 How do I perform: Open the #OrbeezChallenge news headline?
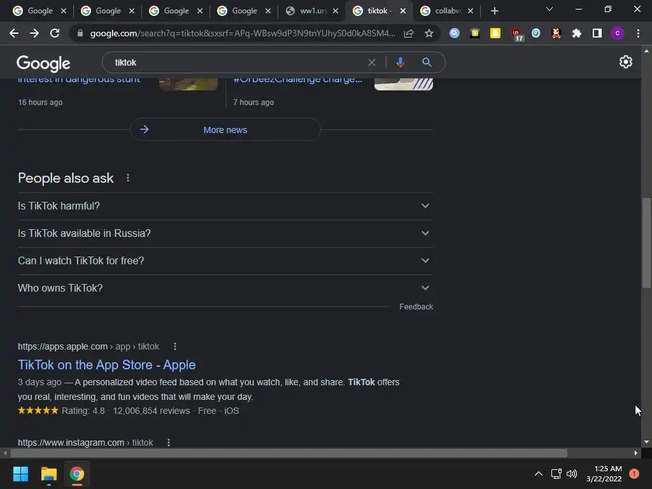297,80
